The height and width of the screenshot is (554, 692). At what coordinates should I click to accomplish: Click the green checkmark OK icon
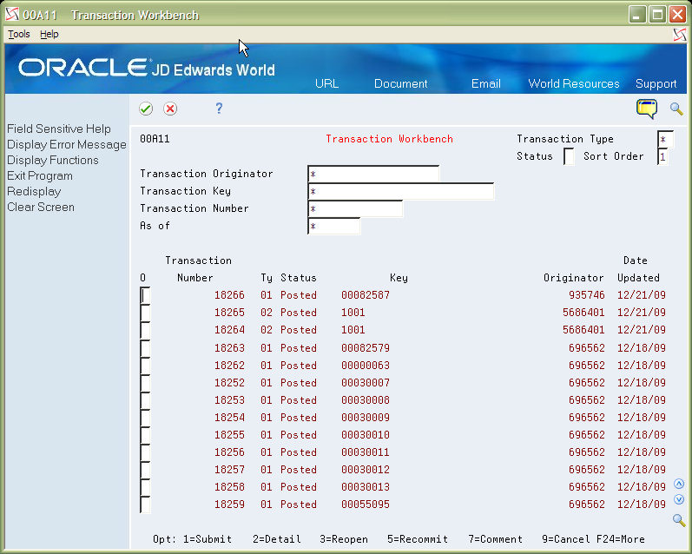click(x=146, y=109)
